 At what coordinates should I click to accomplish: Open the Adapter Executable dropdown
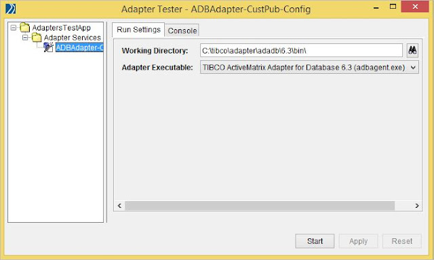point(309,68)
